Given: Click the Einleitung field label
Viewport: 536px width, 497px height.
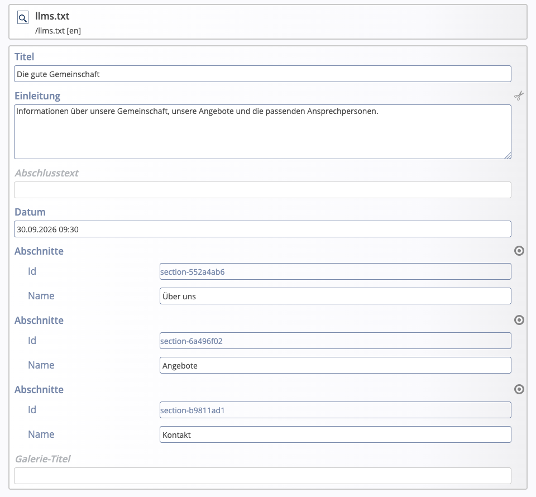Looking at the screenshot, I should coord(37,95).
